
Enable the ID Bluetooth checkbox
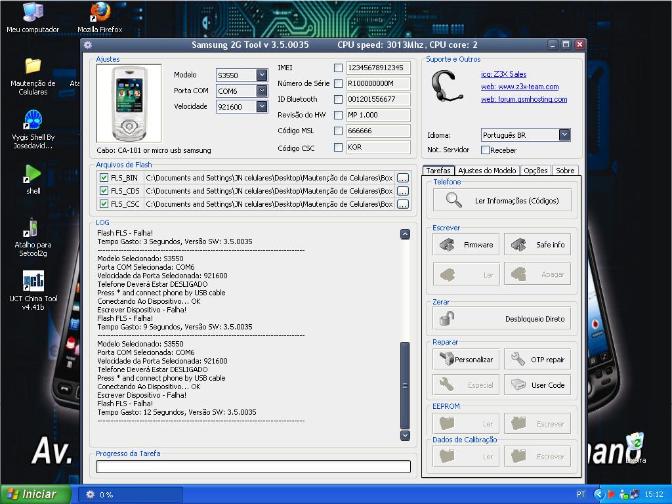tap(338, 100)
